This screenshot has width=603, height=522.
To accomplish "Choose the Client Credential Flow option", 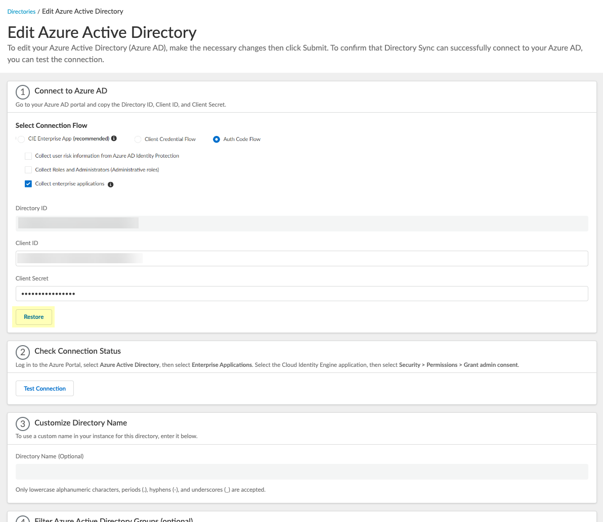I will tap(138, 139).
